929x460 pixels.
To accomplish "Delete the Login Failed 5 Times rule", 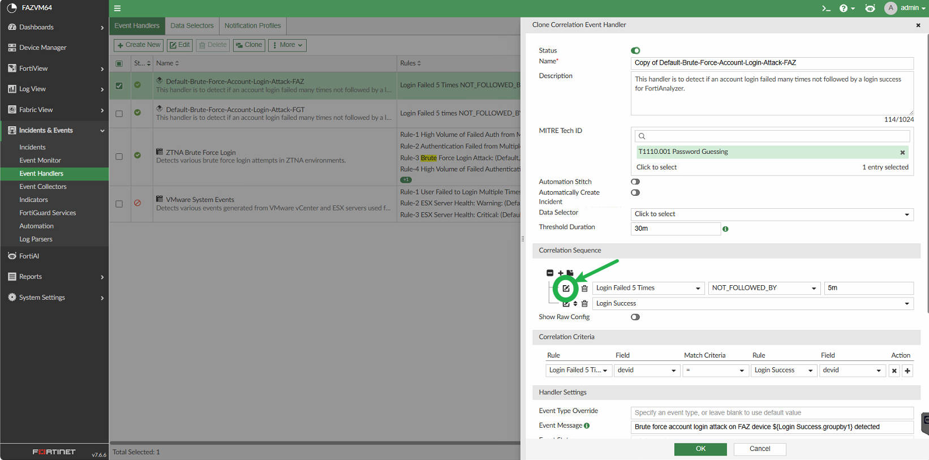I will [584, 289].
